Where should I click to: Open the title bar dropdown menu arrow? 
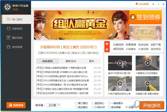[153, 4]
